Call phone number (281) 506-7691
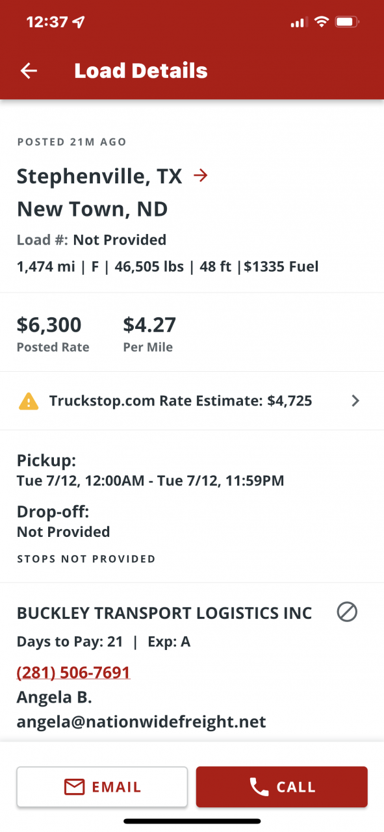384x832 pixels. [73, 672]
